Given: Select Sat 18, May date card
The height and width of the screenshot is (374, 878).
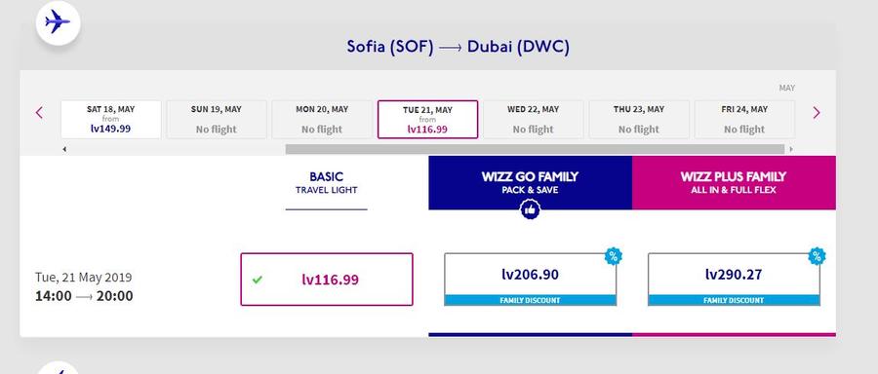Looking at the screenshot, I should coord(111,120).
